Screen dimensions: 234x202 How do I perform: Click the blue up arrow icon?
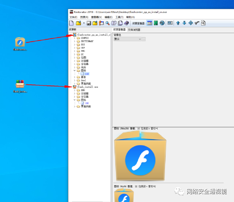[x=178, y=23]
